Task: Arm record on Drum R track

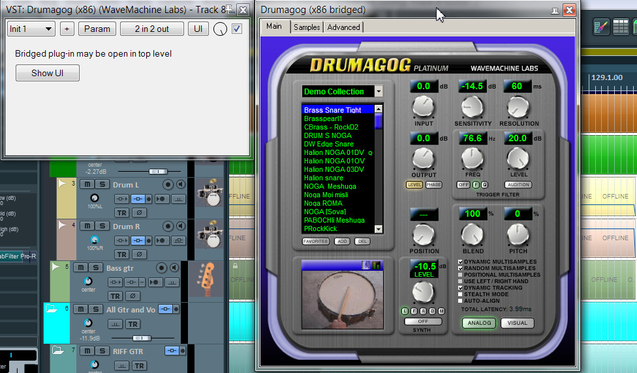Action: pyautogui.click(x=168, y=226)
